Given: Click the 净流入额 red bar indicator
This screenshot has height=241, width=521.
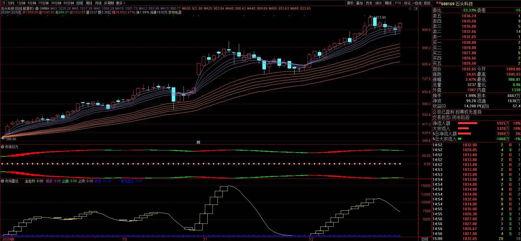Looking at the screenshot, I should pos(467,123).
